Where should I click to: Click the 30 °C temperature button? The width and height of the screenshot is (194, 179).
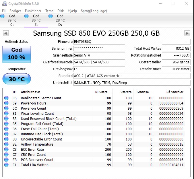coord(17,79)
